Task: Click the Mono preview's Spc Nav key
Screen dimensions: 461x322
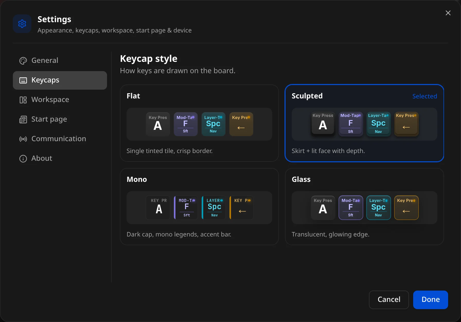Action: 213,208
